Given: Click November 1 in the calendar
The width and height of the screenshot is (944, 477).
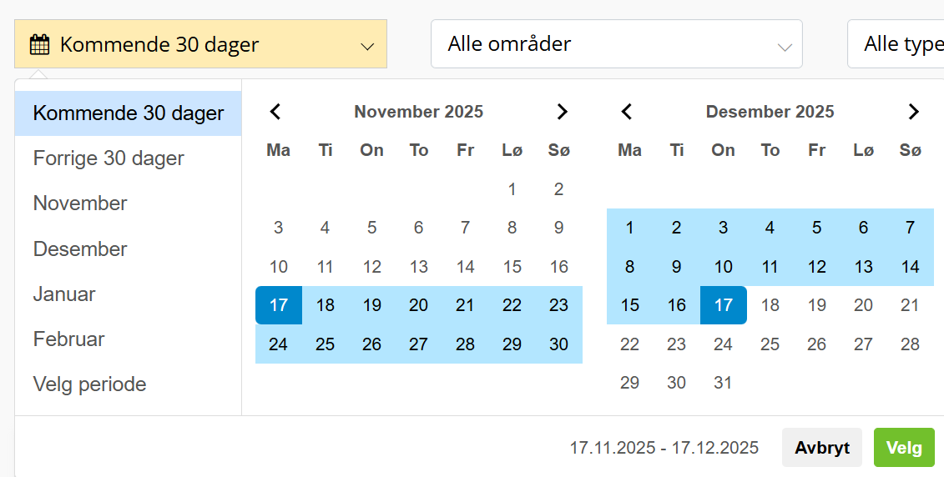Looking at the screenshot, I should (512, 189).
